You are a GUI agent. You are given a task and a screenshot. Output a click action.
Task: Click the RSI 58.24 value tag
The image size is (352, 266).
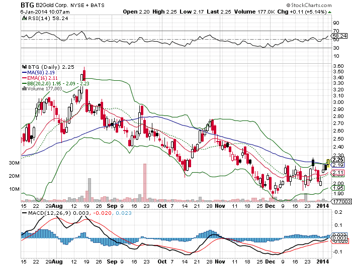pyautogui.click(x=339, y=36)
